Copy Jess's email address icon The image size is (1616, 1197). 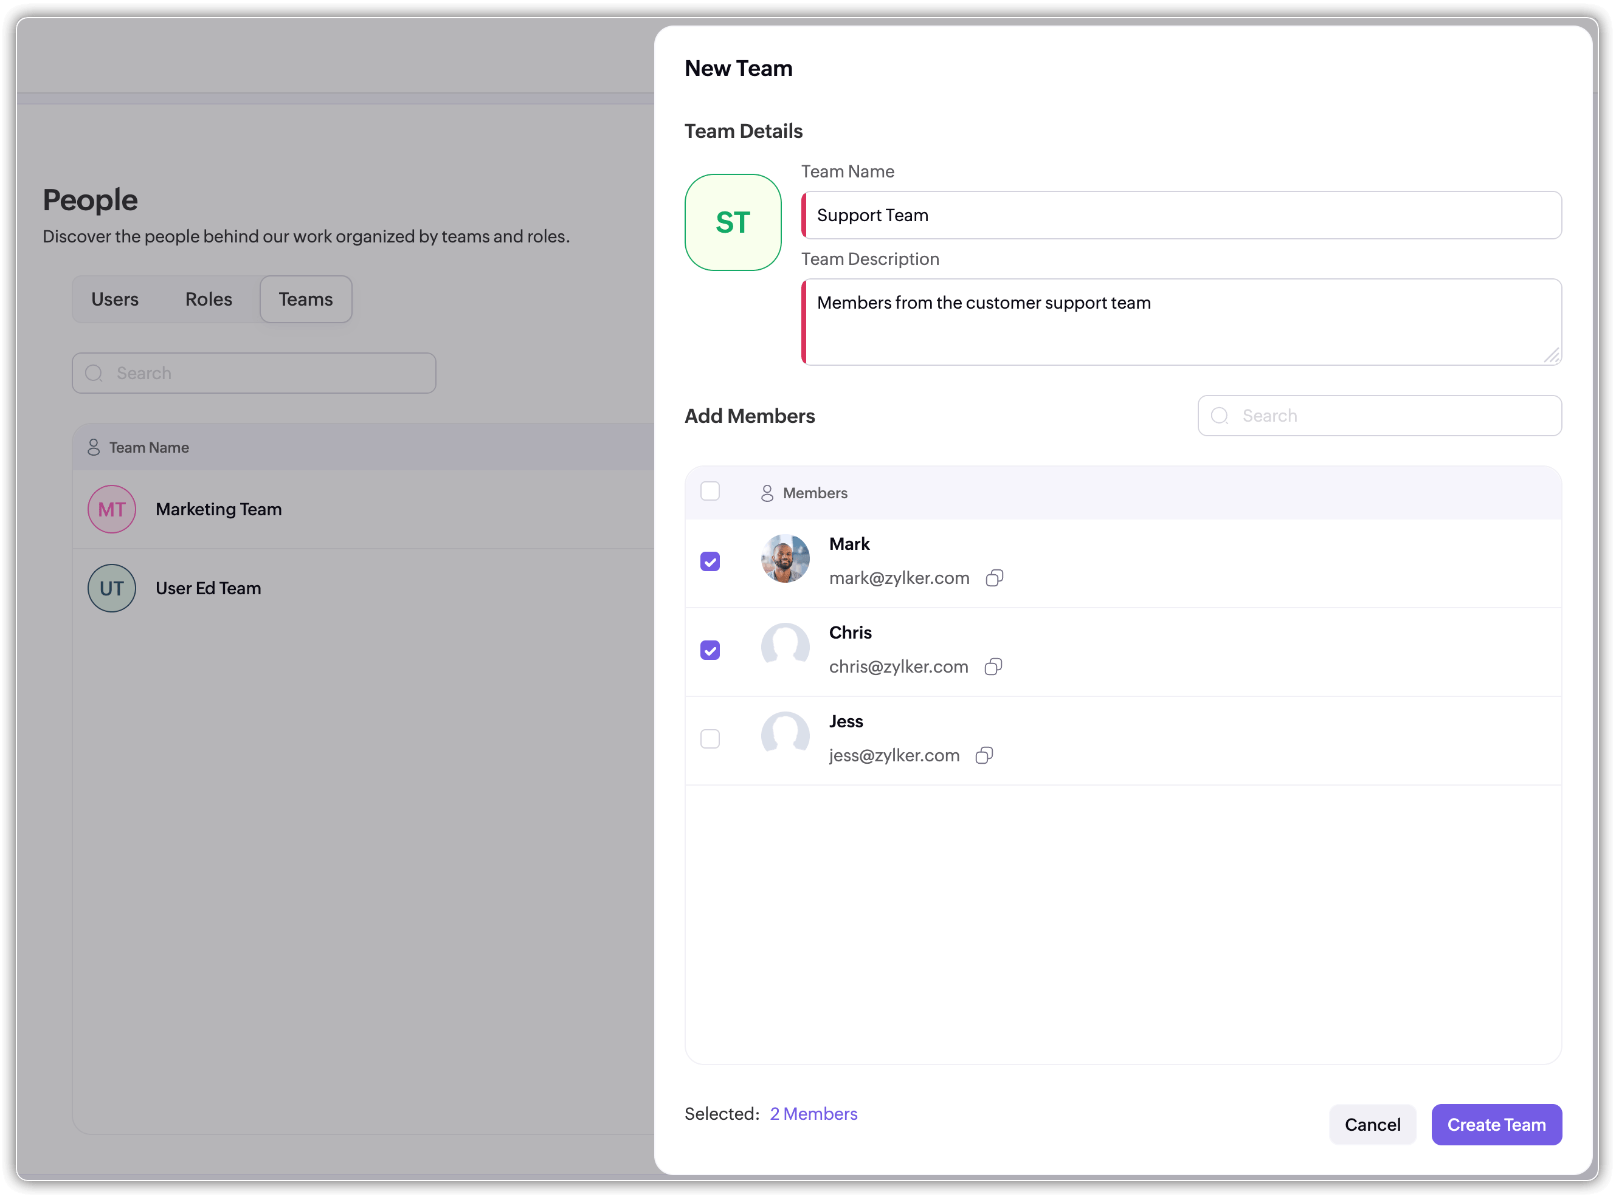tap(984, 755)
